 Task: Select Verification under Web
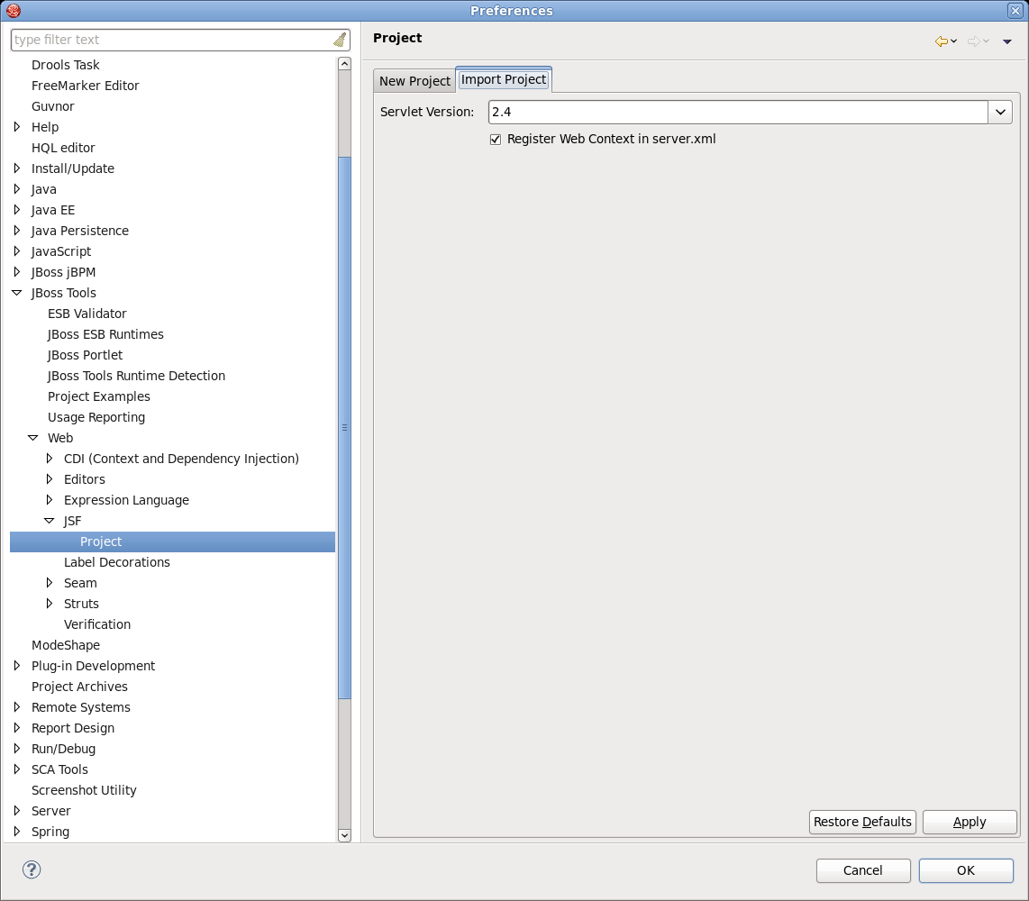point(96,623)
